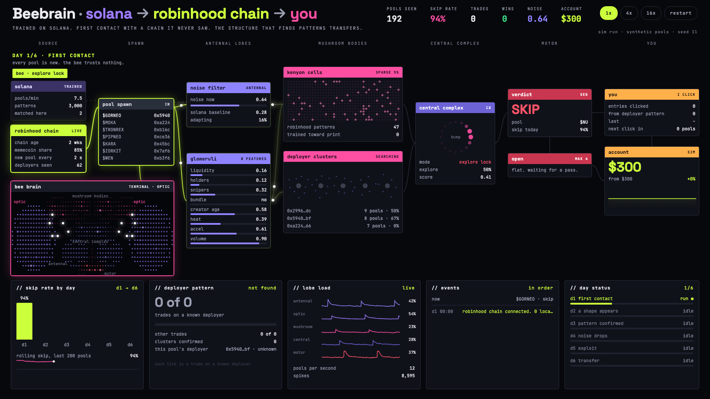Image resolution: width=710 pixels, height=399 pixels.
Task: Select the $TRONREX pool row
Action: 136,129
